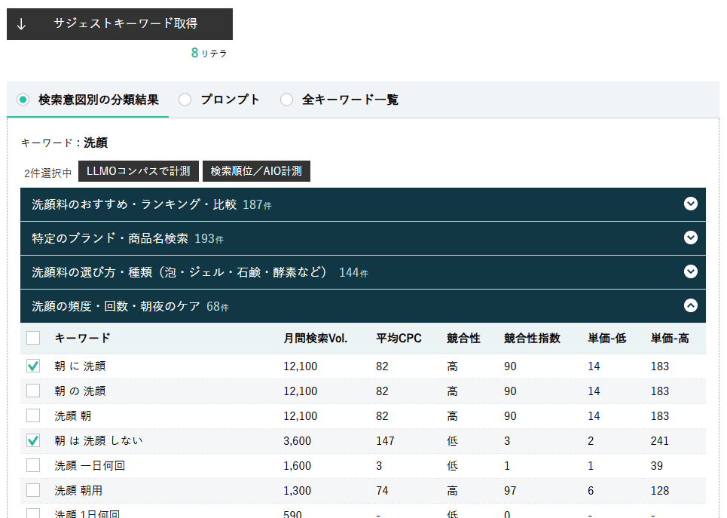Click the keyword text 洗顔 一日何回
727x518 pixels.
(x=90, y=465)
